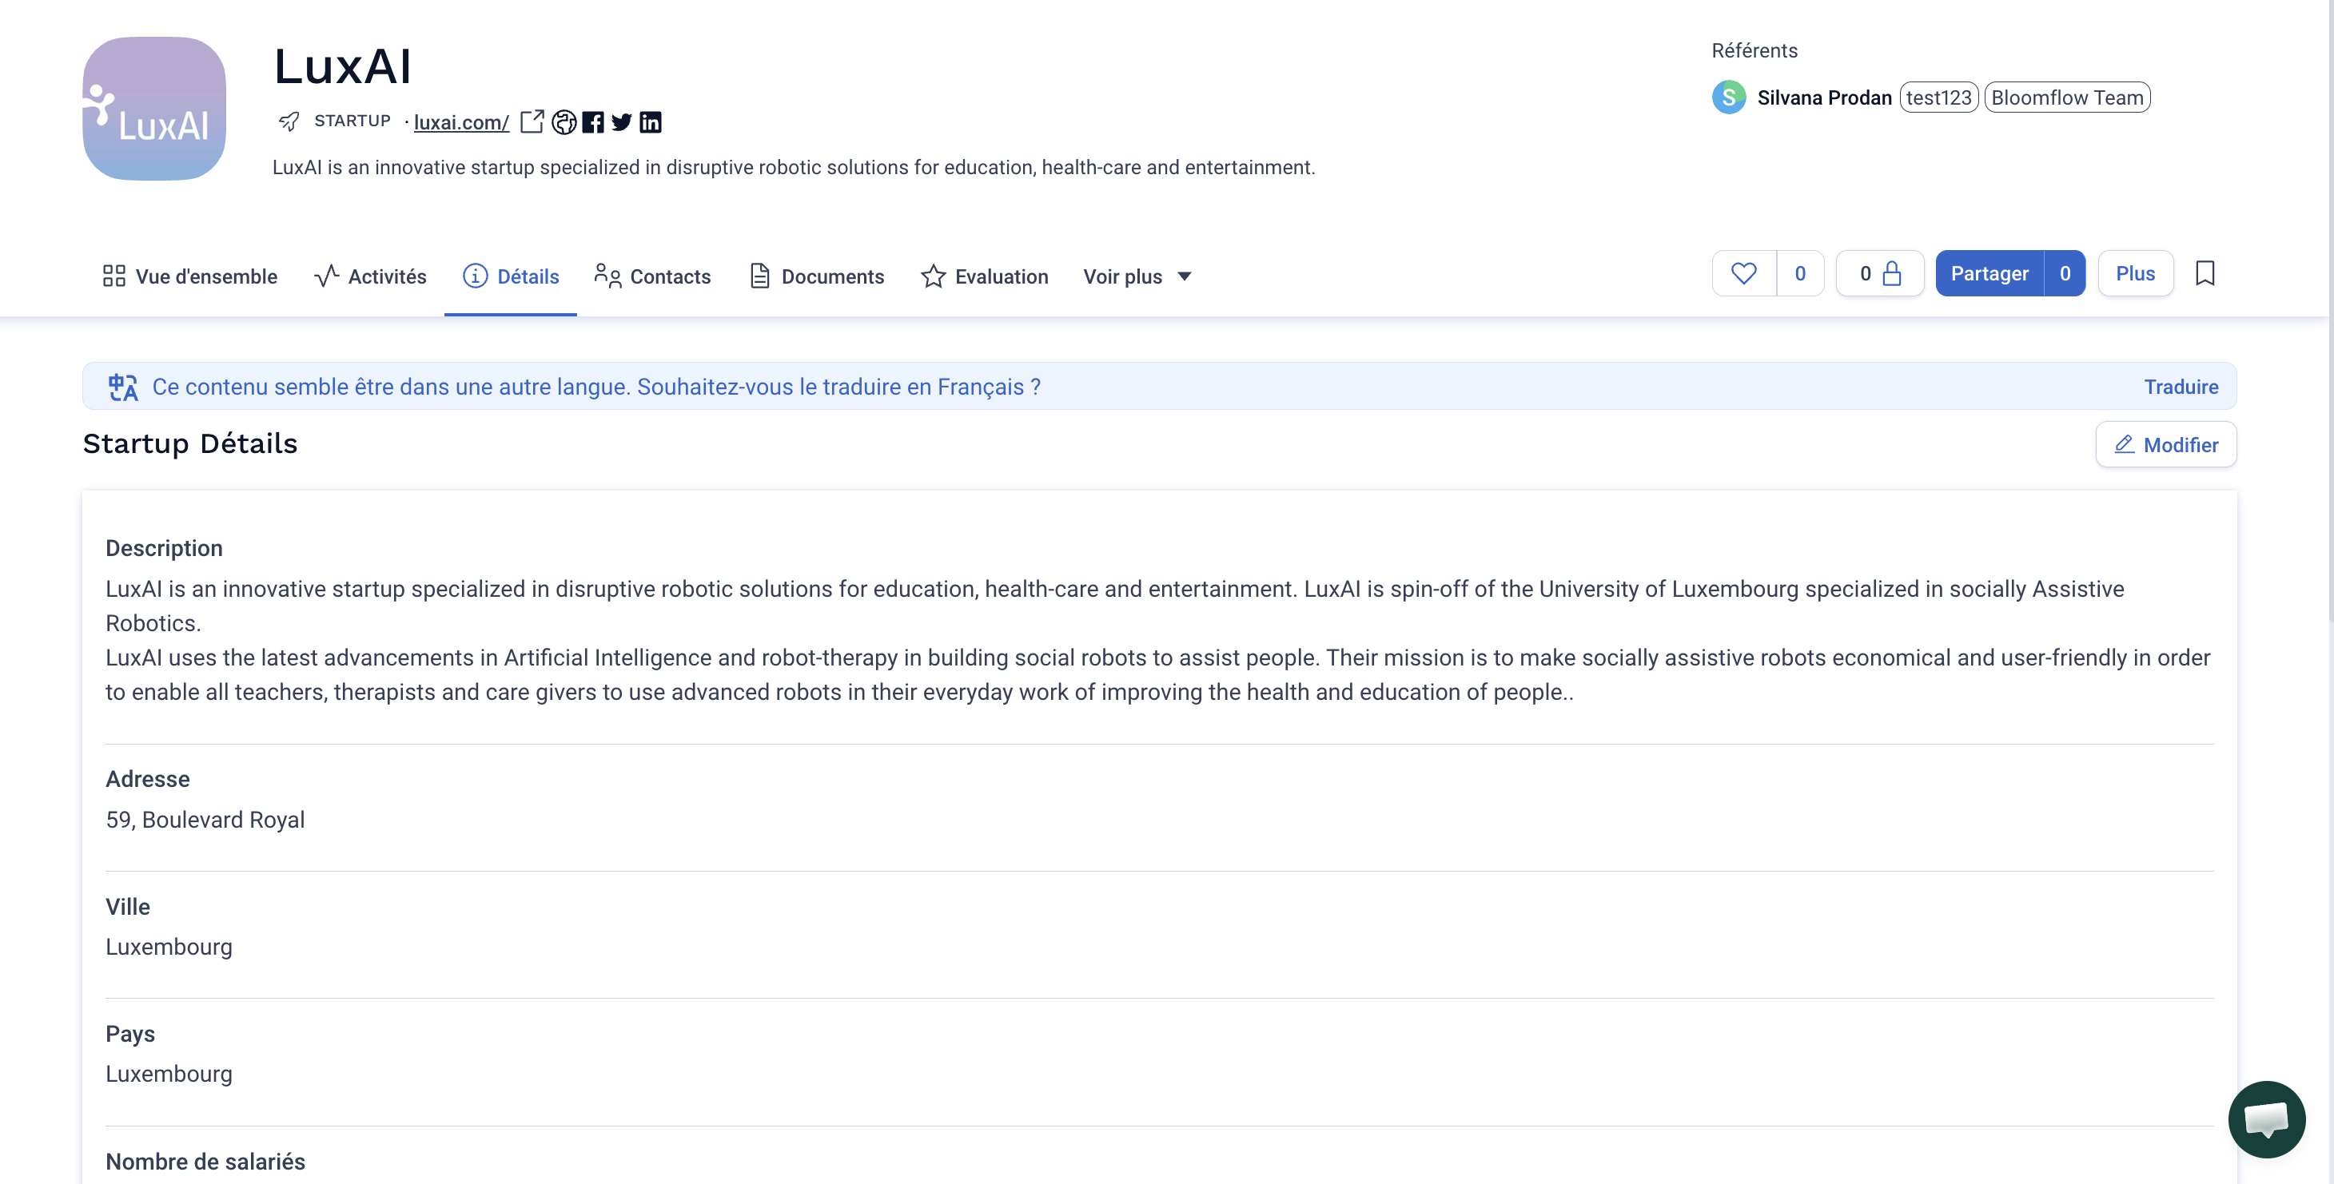Click the 'Nombre de salariés' label
This screenshot has width=2334, height=1184.
(x=205, y=1162)
